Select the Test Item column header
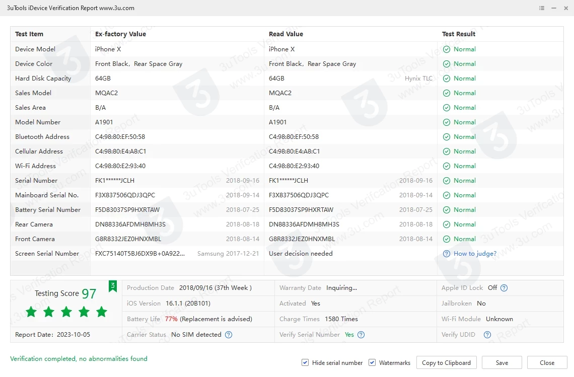 [29, 34]
